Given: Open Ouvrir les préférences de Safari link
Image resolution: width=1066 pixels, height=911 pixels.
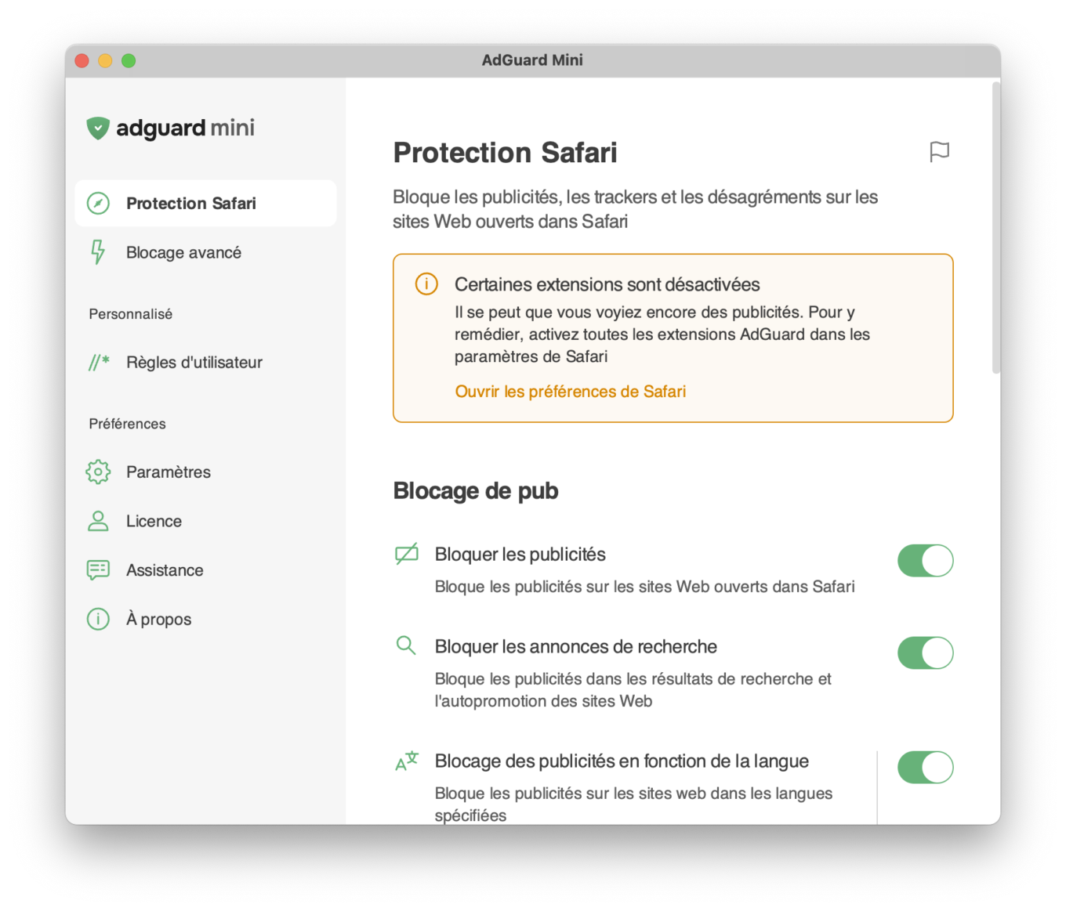Looking at the screenshot, I should 571,392.
